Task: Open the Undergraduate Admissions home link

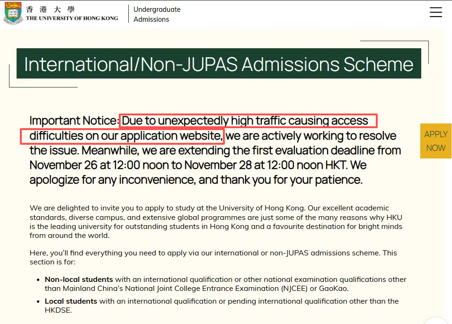Action: [x=157, y=14]
